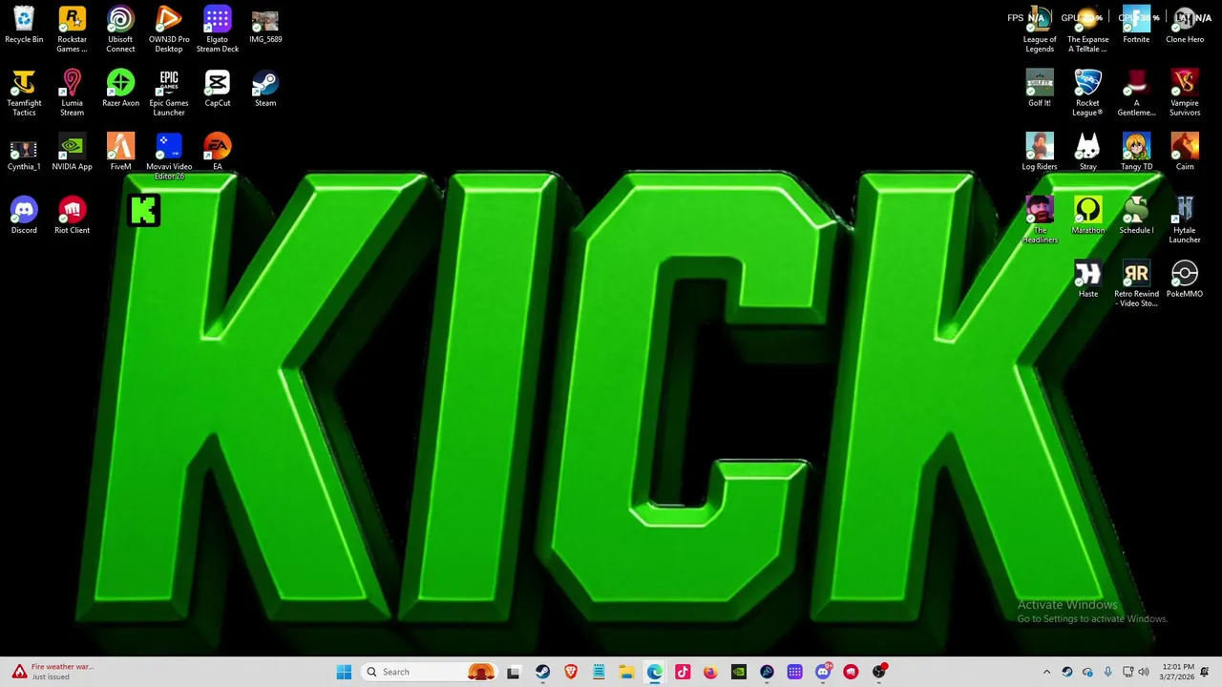
Task: Launch Firefox from the taskbar
Action: pyautogui.click(x=710, y=672)
